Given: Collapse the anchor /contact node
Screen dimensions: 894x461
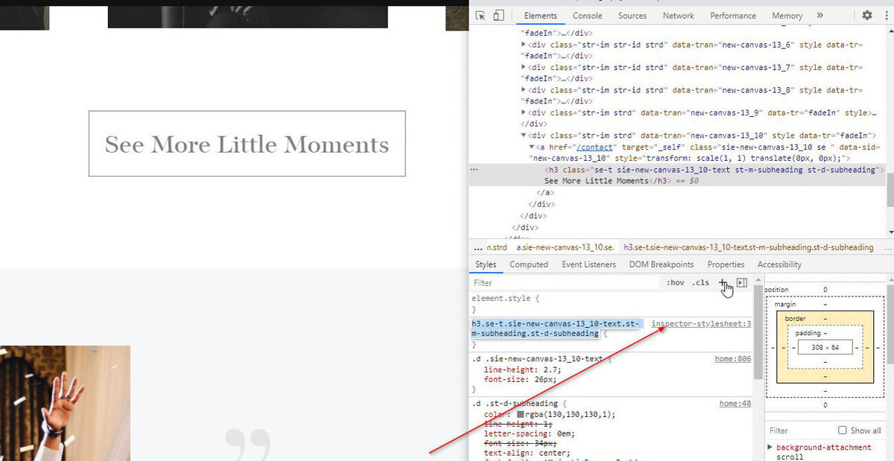Looking at the screenshot, I should coord(531,147).
